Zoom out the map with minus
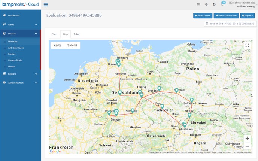This screenshot has height=161, width=258. [247, 146]
